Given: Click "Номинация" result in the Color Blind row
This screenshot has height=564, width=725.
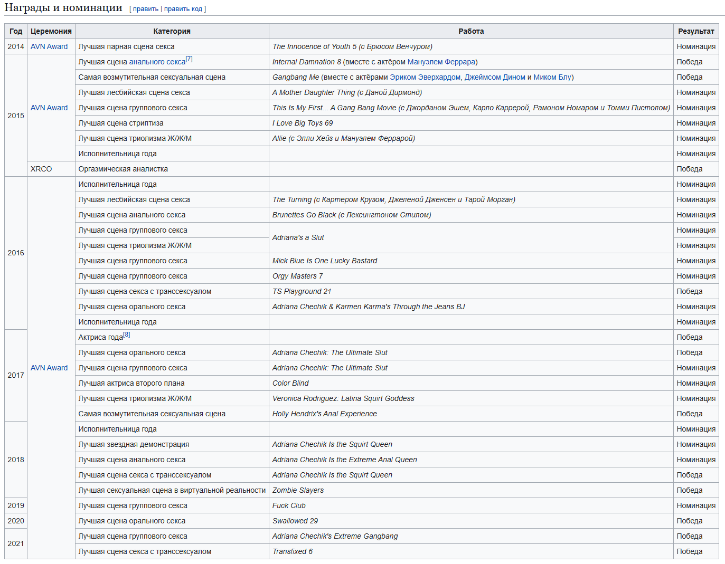Looking at the screenshot, I should [x=696, y=383].
